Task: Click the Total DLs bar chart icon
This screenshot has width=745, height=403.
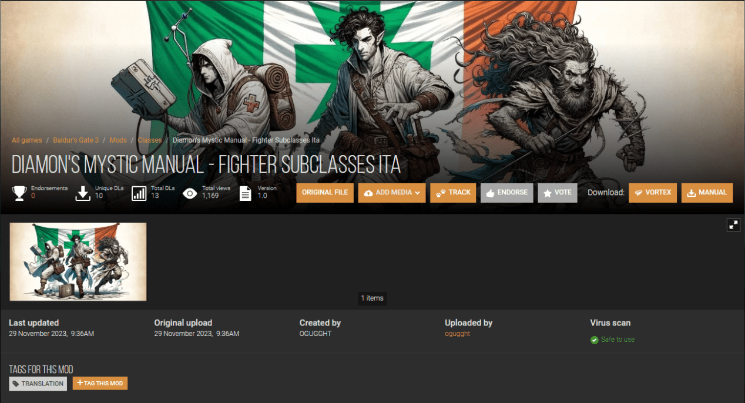Action: [139, 193]
